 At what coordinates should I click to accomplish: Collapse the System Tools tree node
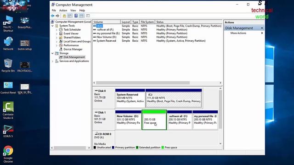52,26
